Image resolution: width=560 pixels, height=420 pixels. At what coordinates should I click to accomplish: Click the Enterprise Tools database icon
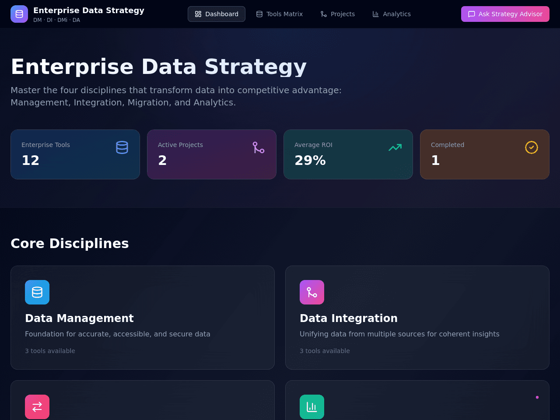coord(122,147)
